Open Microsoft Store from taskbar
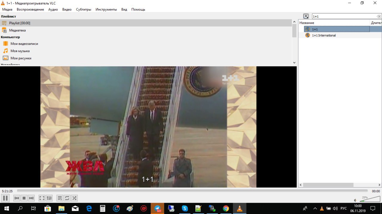The width and height of the screenshot is (382, 214). pos(47,208)
